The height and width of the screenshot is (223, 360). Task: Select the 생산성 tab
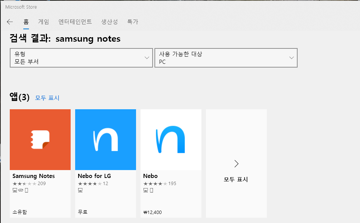coord(109,22)
